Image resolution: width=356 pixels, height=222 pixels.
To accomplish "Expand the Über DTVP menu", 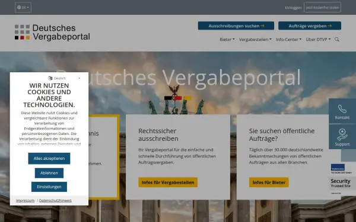I will tap(318, 40).
